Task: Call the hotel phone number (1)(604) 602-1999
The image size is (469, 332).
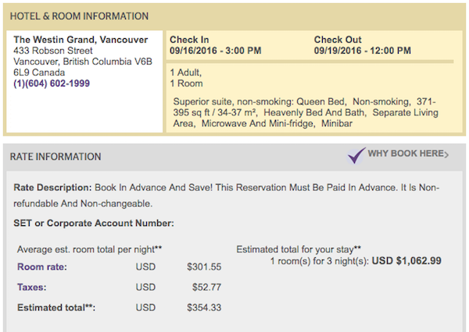Action: click(x=52, y=83)
